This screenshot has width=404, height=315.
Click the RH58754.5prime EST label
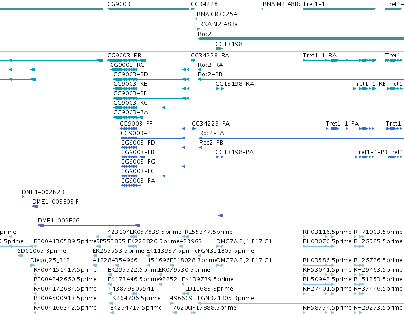[x=327, y=308]
